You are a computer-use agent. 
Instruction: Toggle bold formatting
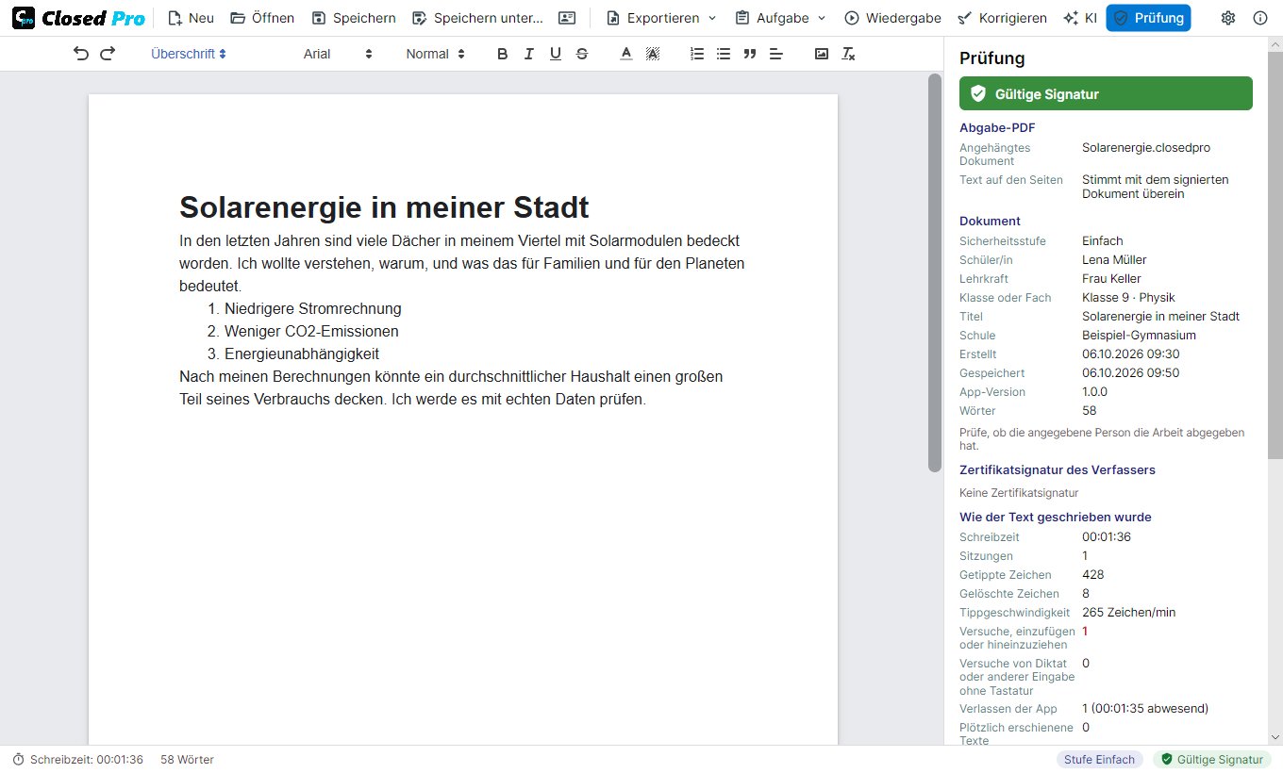point(503,54)
